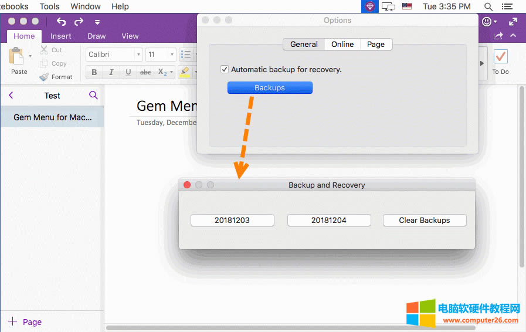Open the Insert ribbon tab
The width and height of the screenshot is (526, 332).
coord(61,36)
